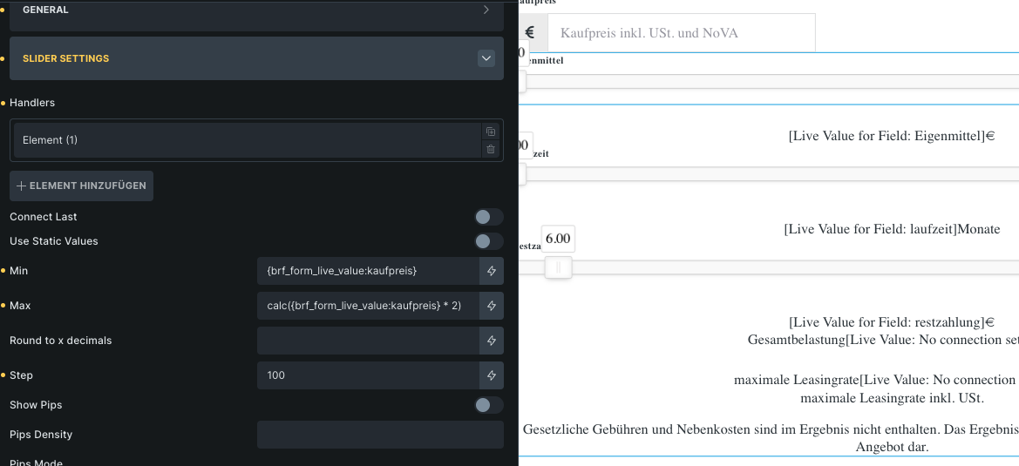Viewport: 1019px width, 466px height.
Task: Click the Min value field
Action: click(367, 271)
